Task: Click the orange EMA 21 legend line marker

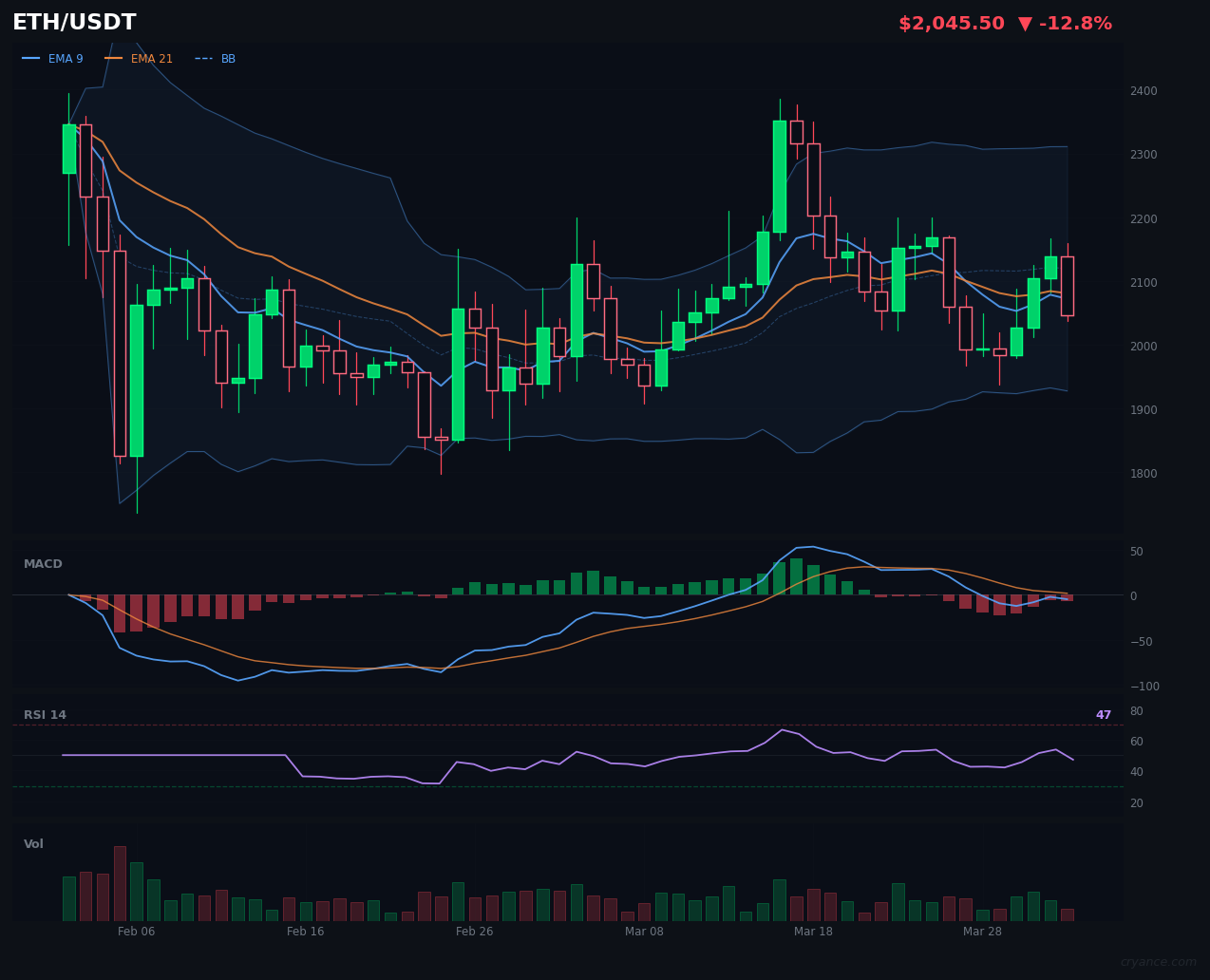Action: pos(114,58)
